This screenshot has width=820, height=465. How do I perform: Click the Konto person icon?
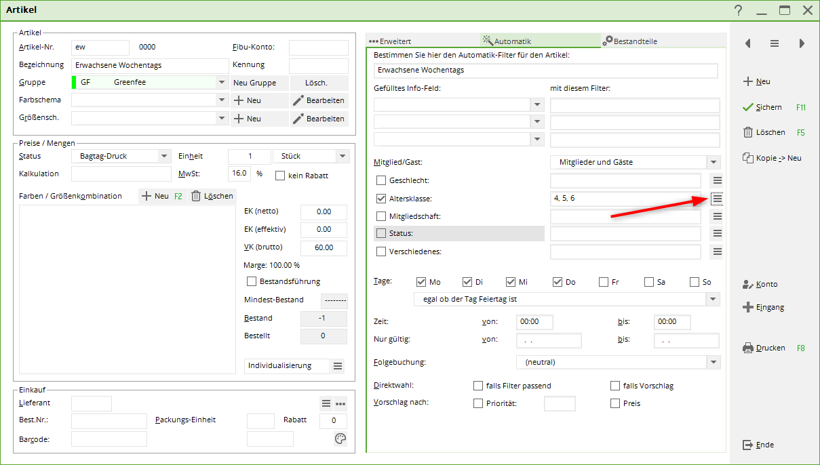(748, 285)
